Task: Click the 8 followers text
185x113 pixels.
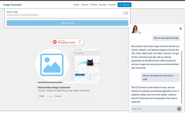Action: 58,96
